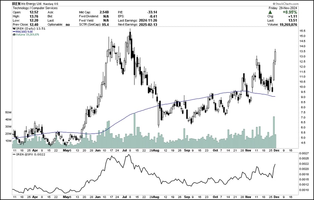The height and width of the screenshot is (200, 314).
Task: Click the Open value 12.52
Action: point(34,12)
